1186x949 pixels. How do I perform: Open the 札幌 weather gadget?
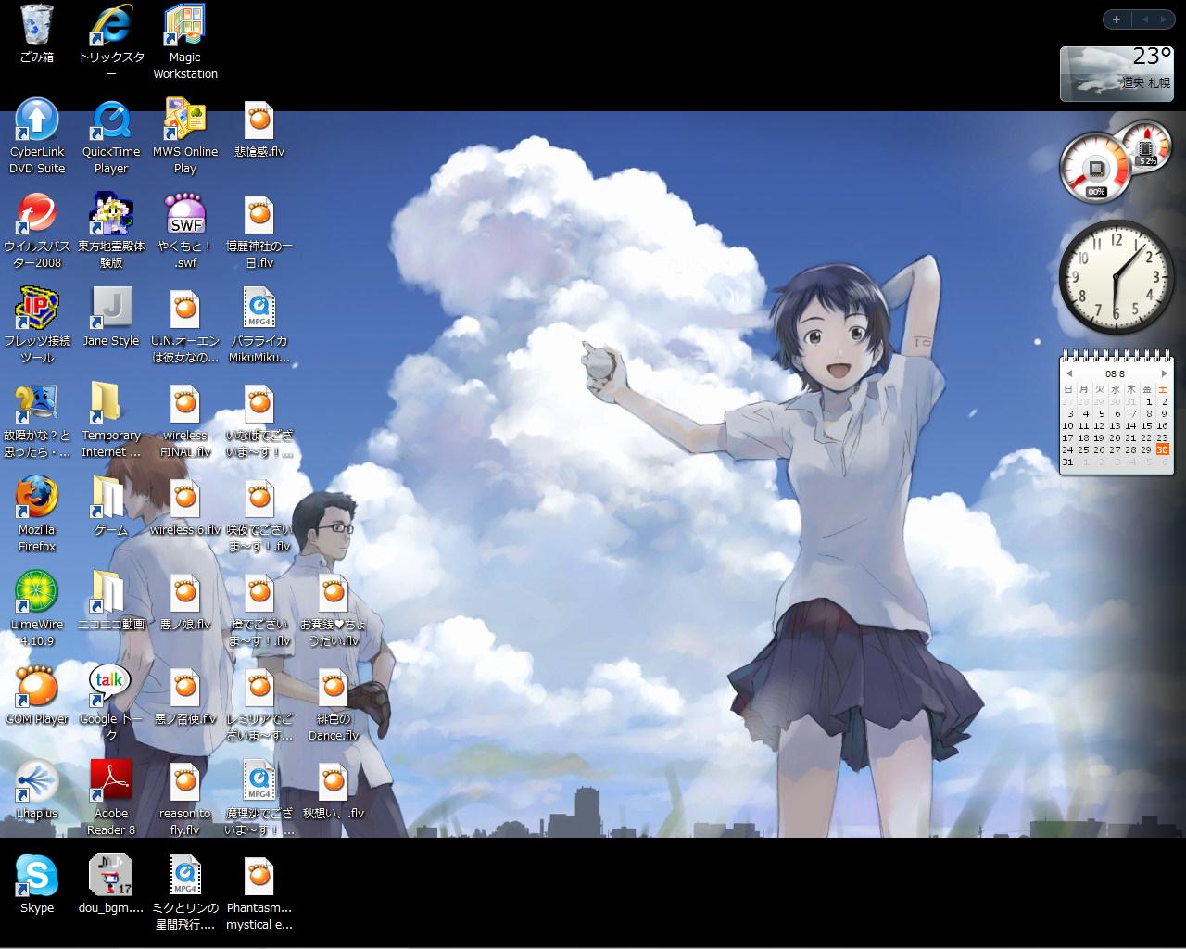coord(1117,73)
